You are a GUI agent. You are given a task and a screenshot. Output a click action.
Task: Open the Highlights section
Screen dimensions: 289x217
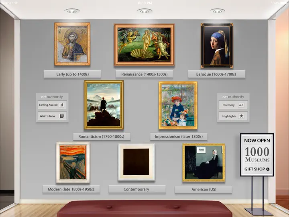tap(233, 116)
